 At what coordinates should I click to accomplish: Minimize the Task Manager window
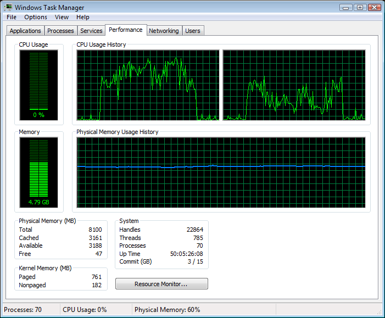[345, 7]
